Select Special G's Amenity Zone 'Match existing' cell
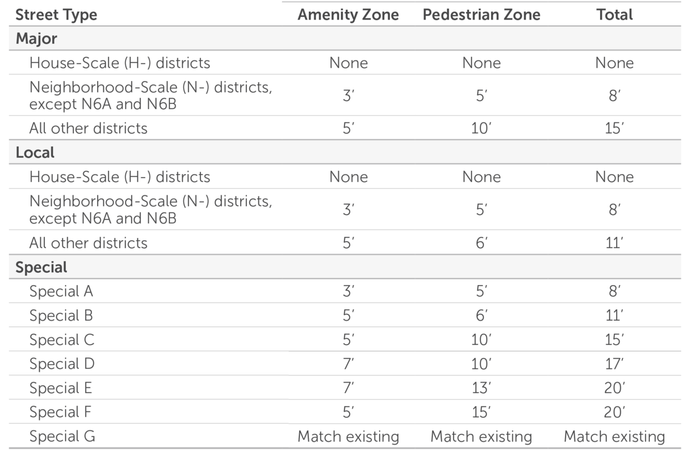This screenshot has height=454, width=689. point(348,436)
